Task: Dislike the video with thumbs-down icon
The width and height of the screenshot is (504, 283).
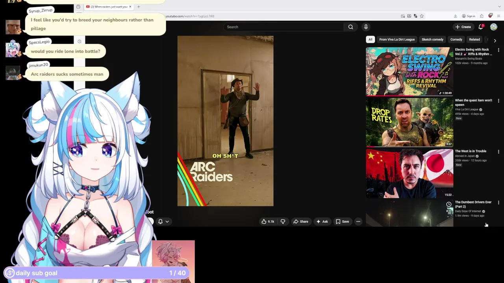Action: pos(283,222)
